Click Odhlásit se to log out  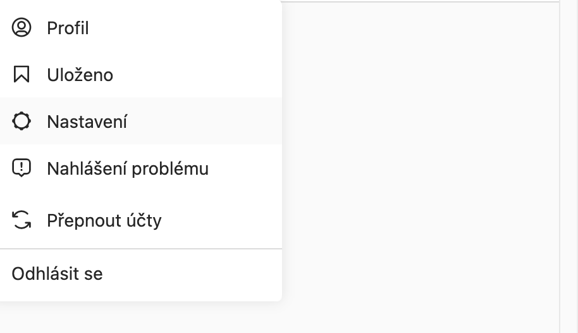[57, 274]
